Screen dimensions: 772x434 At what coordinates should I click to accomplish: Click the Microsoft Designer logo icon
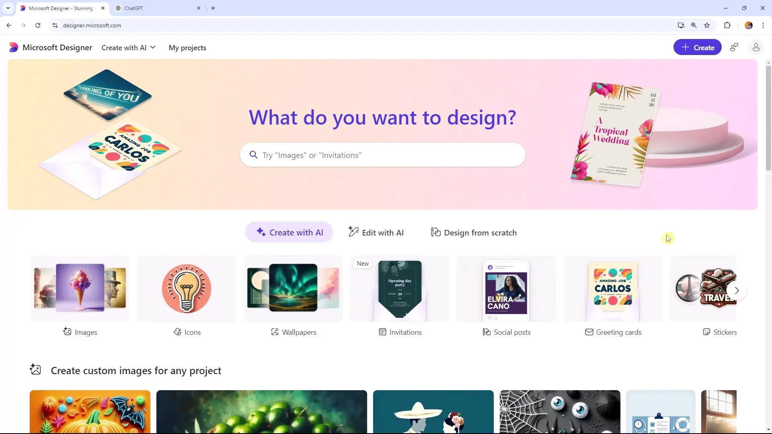(13, 47)
